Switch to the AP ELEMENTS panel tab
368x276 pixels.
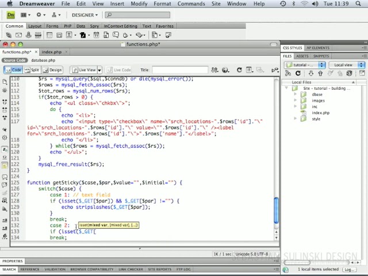318,48
